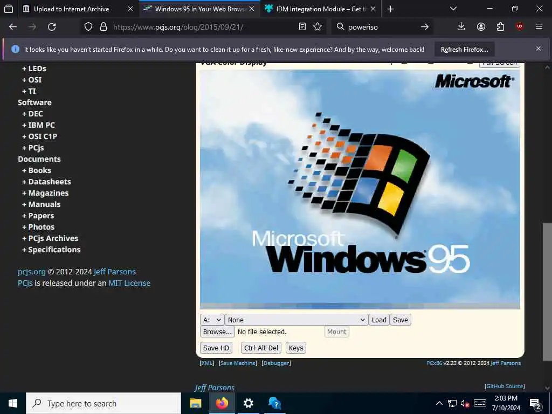
Task: Expand the TI sidebar section
Action: coord(29,91)
